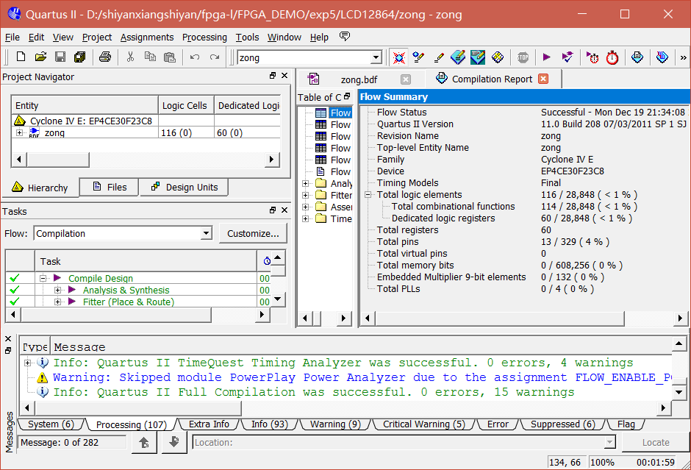
Task: Open the Assignment Editor pencil icon
Action: tap(438, 57)
